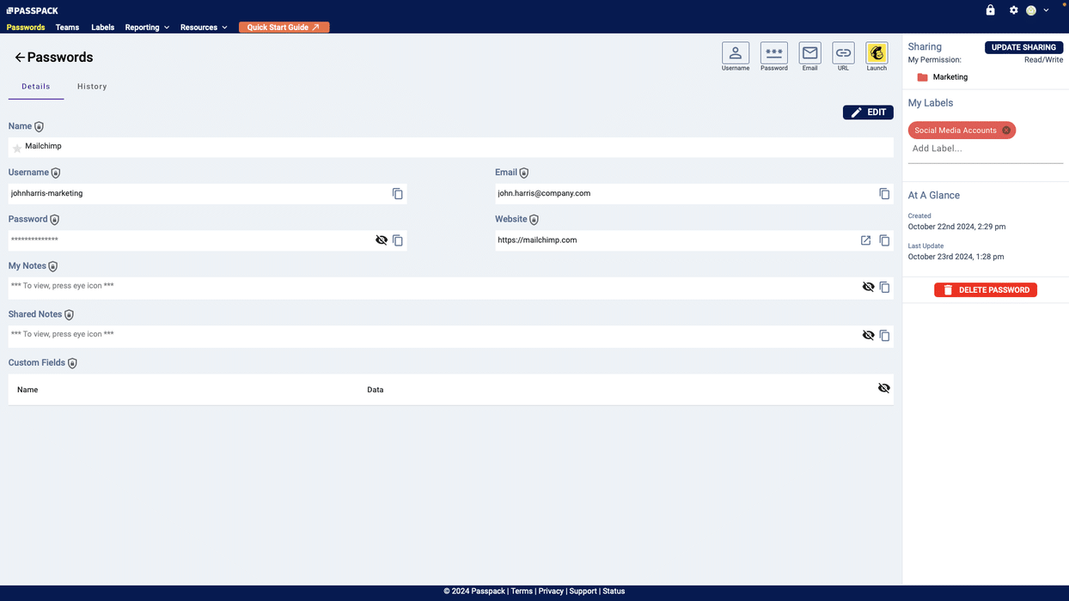Open the Mailchimp website link icon
The image size is (1069, 601).
pos(865,240)
